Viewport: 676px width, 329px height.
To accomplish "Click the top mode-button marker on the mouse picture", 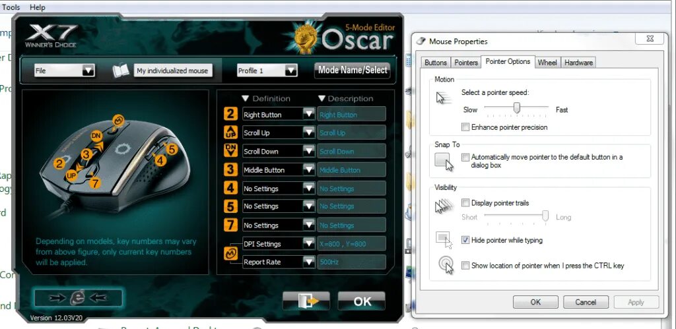I will [x=118, y=121].
